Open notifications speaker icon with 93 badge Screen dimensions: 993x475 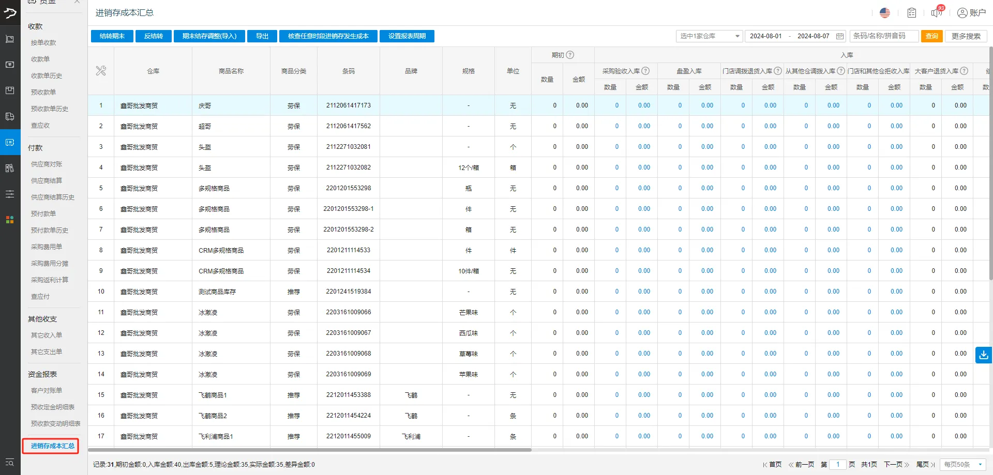pyautogui.click(x=937, y=12)
